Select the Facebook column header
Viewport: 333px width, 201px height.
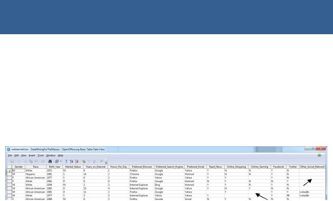(278, 167)
